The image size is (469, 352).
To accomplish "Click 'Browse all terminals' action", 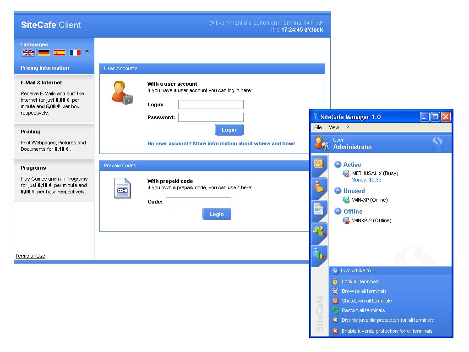I will pyautogui.click(x=364, y=291).
